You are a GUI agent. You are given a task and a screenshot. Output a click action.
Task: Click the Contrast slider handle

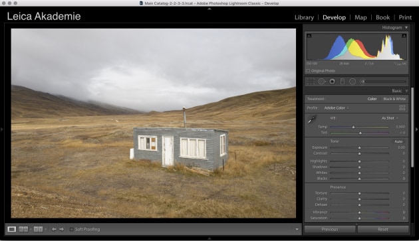(359, 153)
